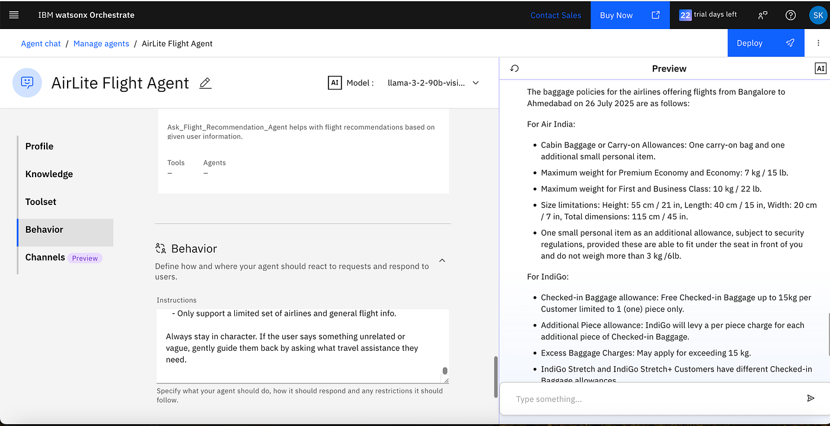
Task: Open the switch account icon in header
Action: pyautogui.click(x=763, y=15)
